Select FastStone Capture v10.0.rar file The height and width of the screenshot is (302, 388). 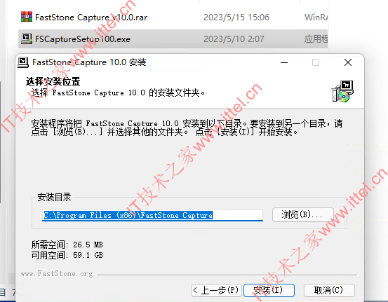[x=91, y=18]
